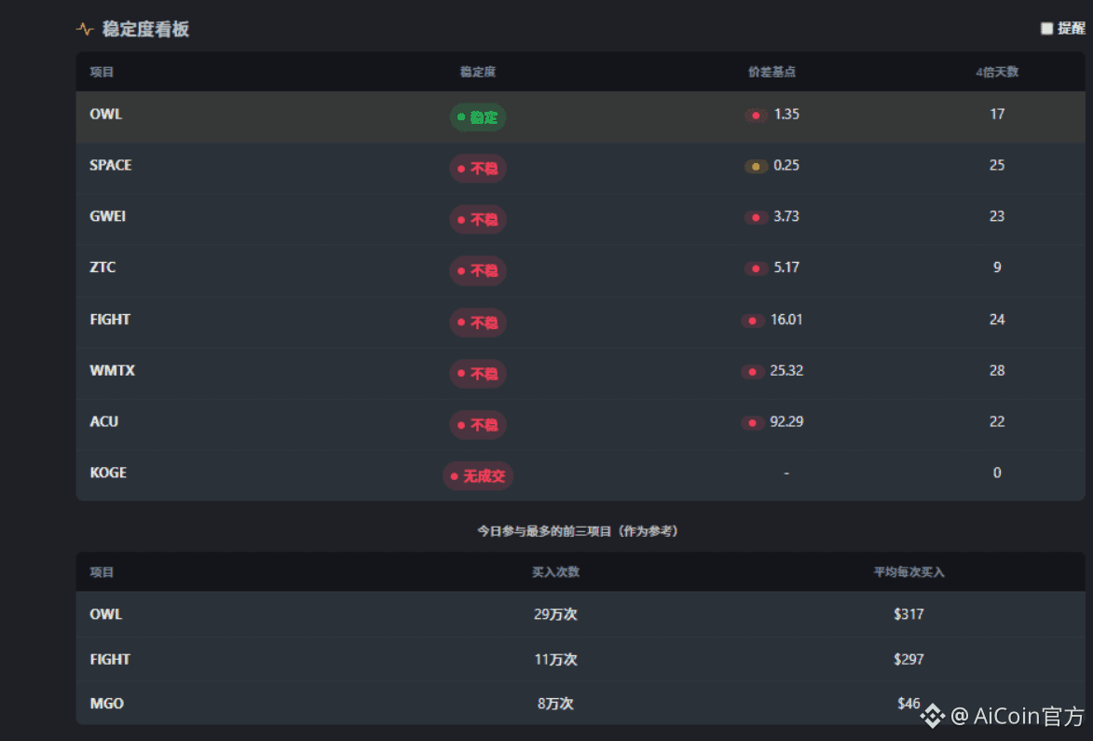
Task: Select FIGHT in the top three table
Action: pyautogui.click(x=110, y=659)
